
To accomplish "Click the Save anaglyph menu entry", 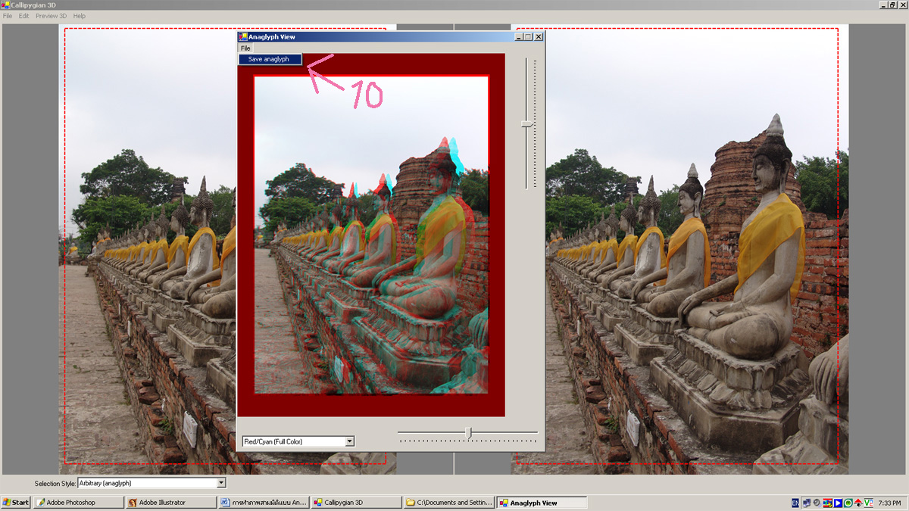I will point(269,59).
